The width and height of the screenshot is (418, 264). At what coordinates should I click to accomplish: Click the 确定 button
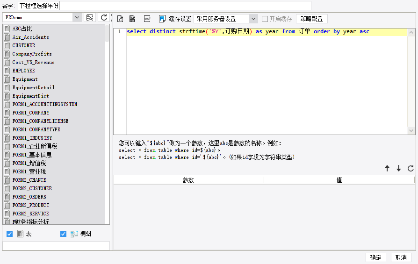click(375, 257)
